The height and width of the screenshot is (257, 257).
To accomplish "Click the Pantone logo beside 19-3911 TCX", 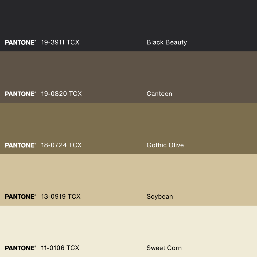I will point(21,42).
